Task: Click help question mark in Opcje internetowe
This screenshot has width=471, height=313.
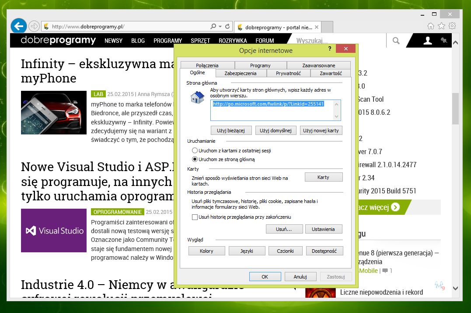Action: tap(330, 48)
